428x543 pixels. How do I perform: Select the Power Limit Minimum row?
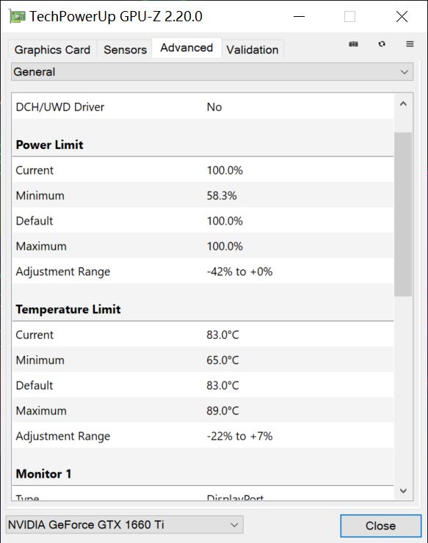coord(203,196)
